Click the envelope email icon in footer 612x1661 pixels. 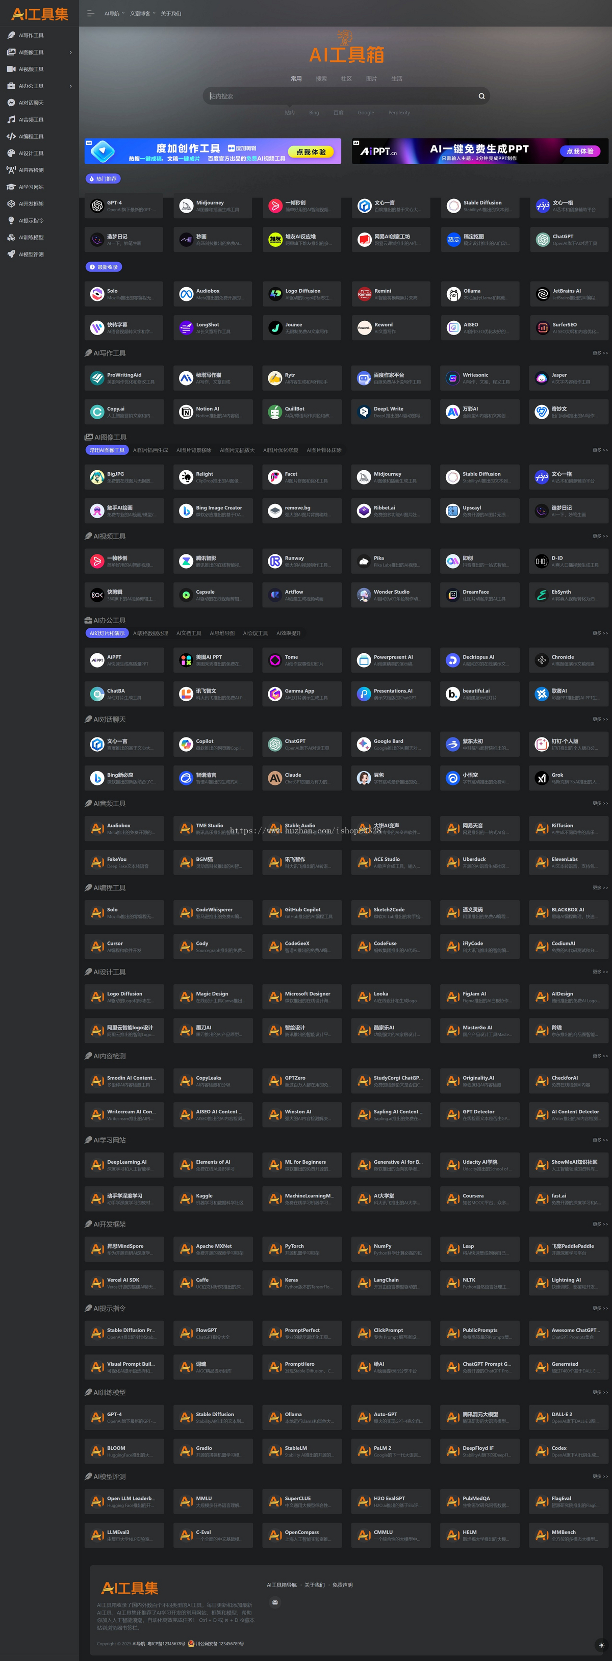(275, 1602)
